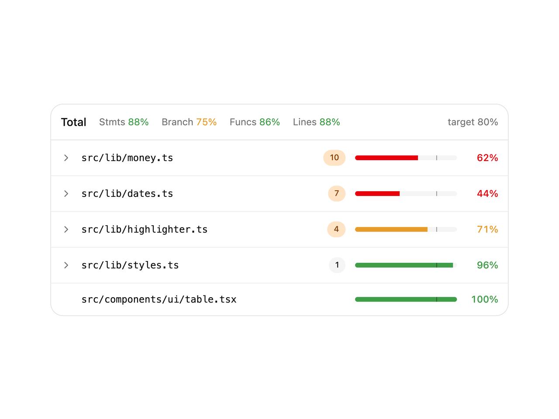Expand the src/lib/styles.ts row
Image resolution: width=559 pixels, height=419 pixels.
click(x=66, y=265)
